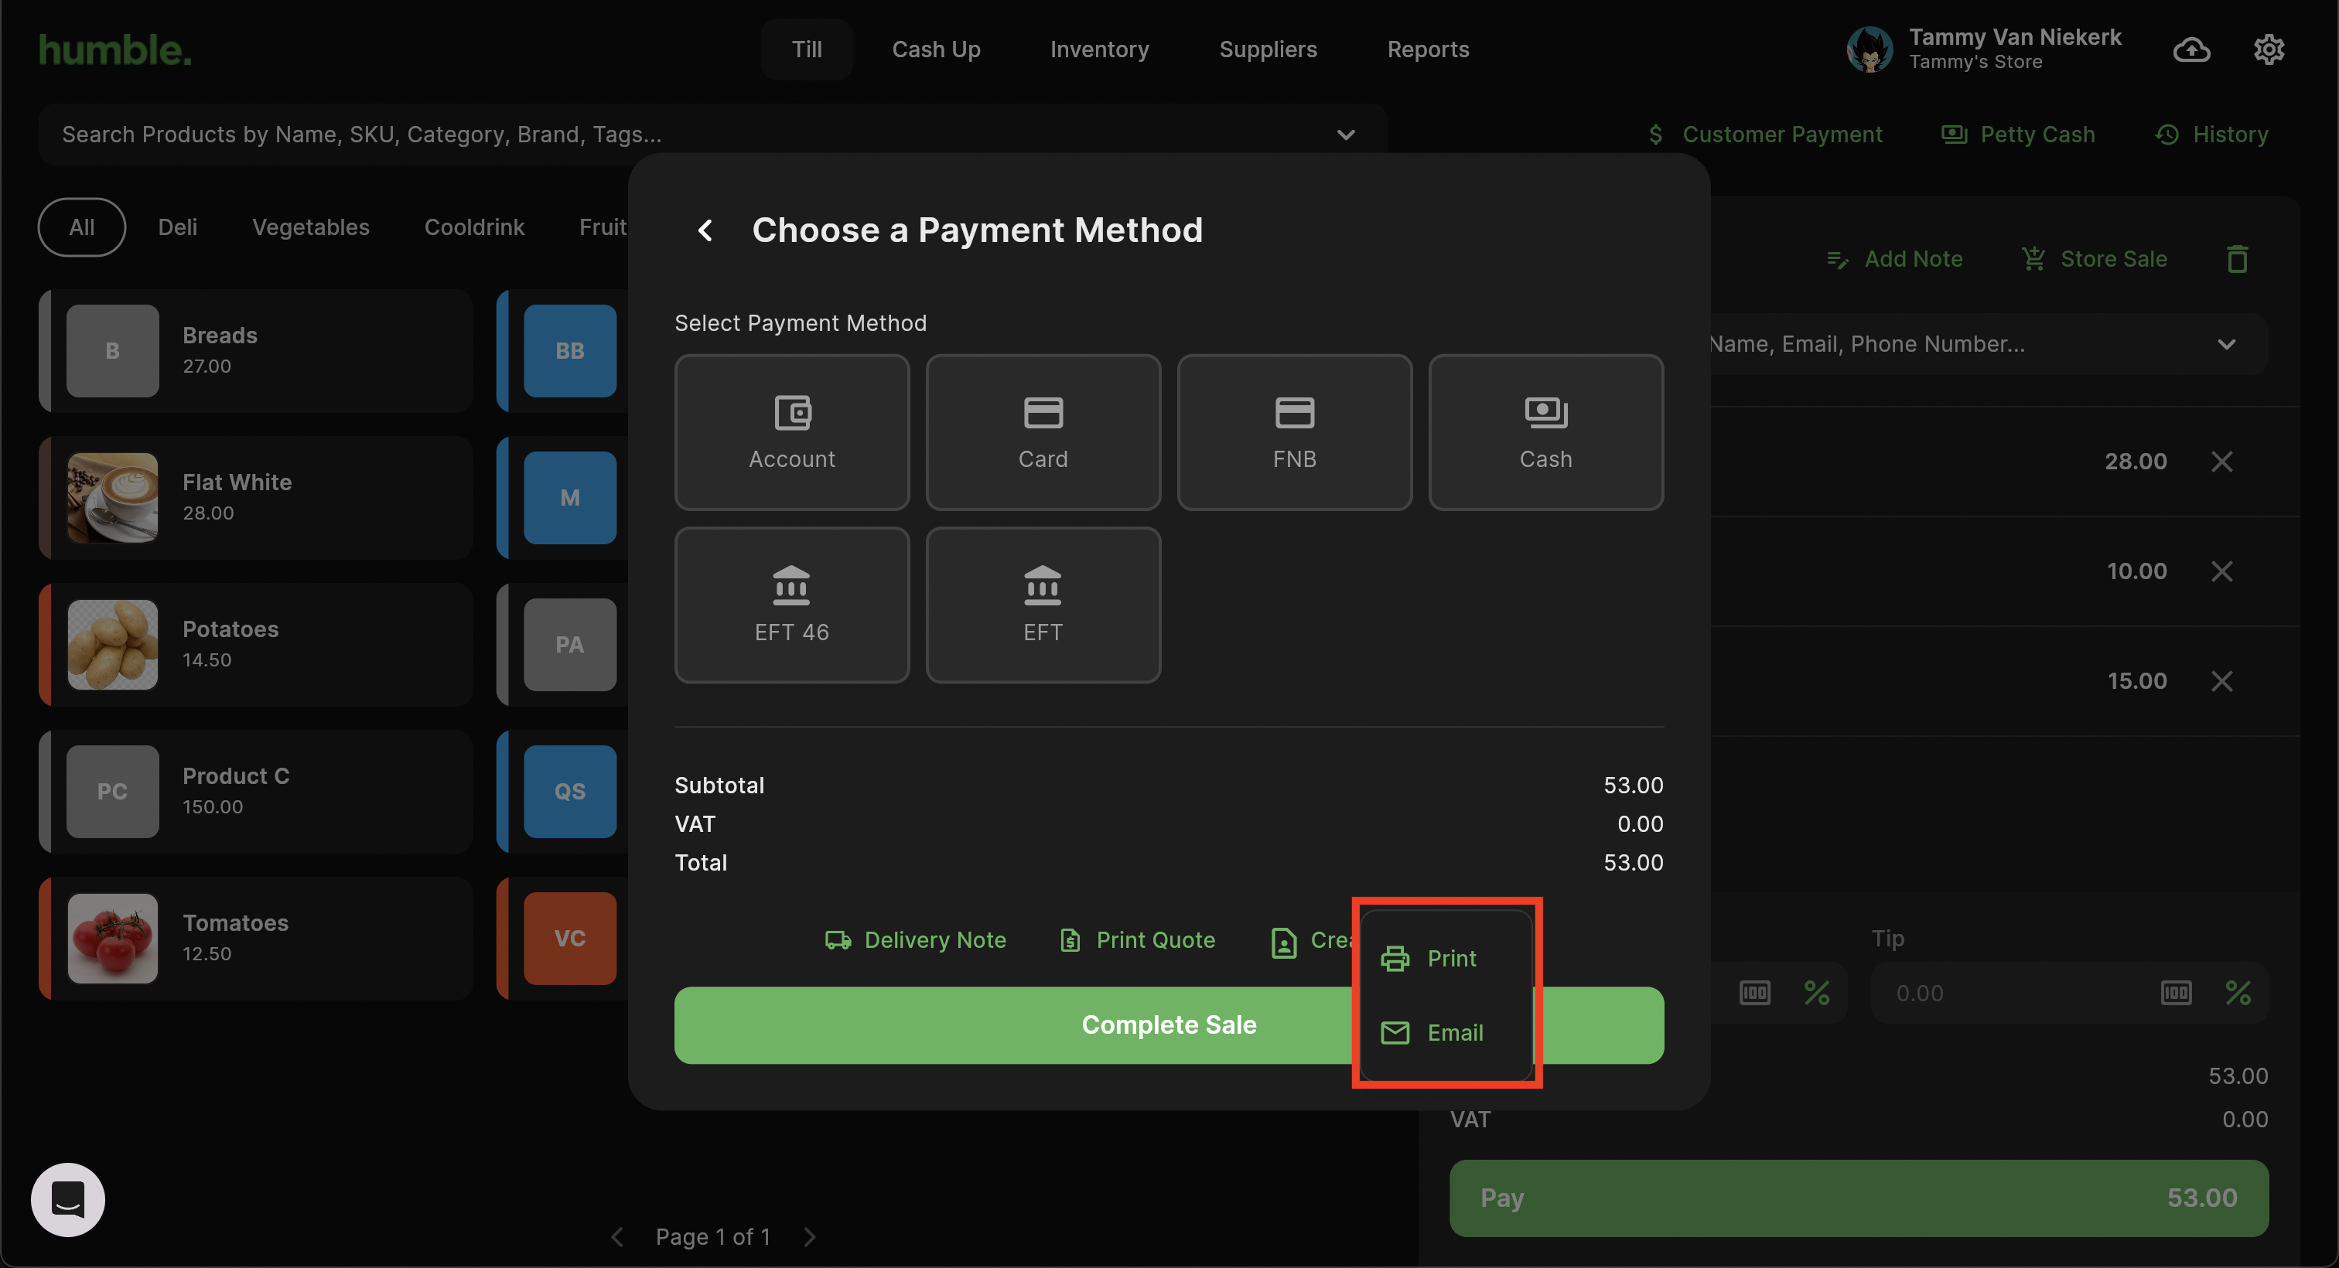Add Product C to the cart

[x=256, y=792]
